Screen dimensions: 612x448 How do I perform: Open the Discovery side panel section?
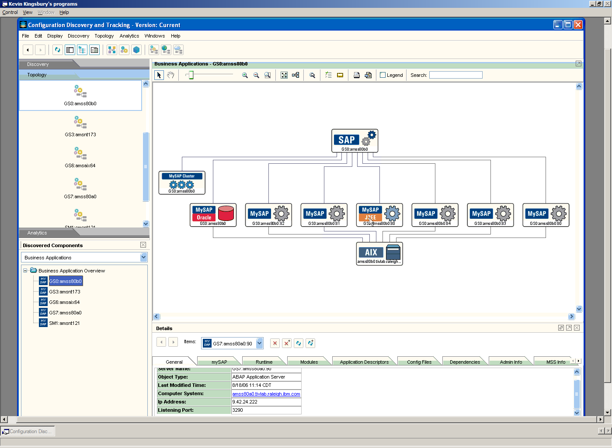38,64
